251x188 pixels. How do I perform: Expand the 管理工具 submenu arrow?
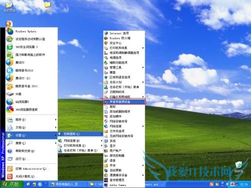[x=143, y=68]
